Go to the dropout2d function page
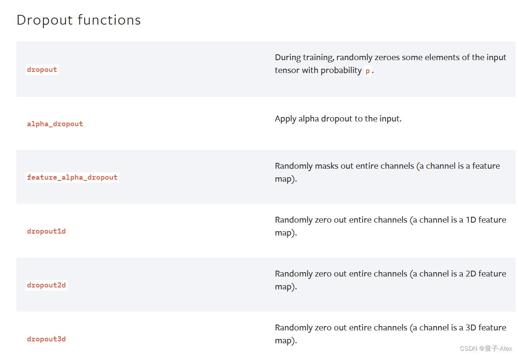Image resolution: width=518 pixels, height=355 pixels. pos(46,285)
